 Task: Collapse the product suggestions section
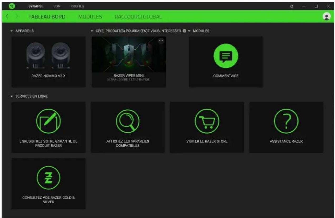tap(92, 31)
